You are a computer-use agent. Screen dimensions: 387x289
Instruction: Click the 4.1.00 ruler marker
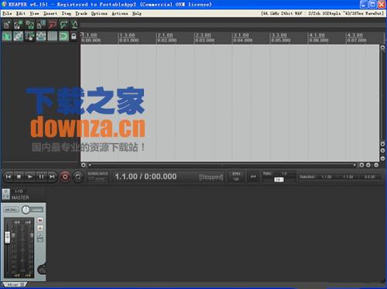(x=317, y=35)
